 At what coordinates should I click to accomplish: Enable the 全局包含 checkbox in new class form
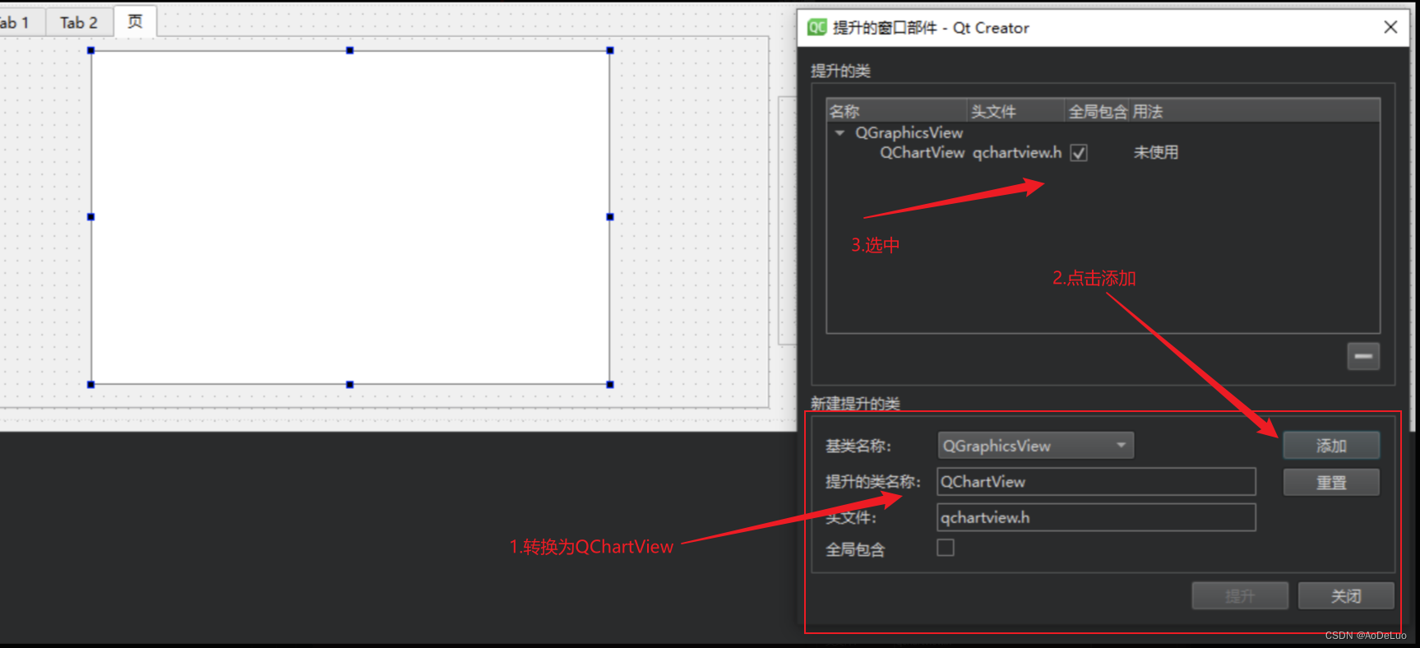click(x=946, y=548)
